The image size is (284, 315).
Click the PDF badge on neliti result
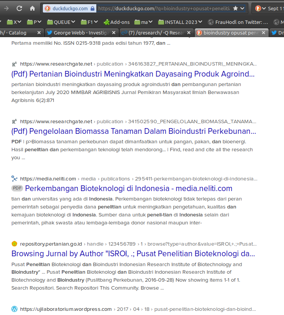pyautogui.click(x=17, y=188)
